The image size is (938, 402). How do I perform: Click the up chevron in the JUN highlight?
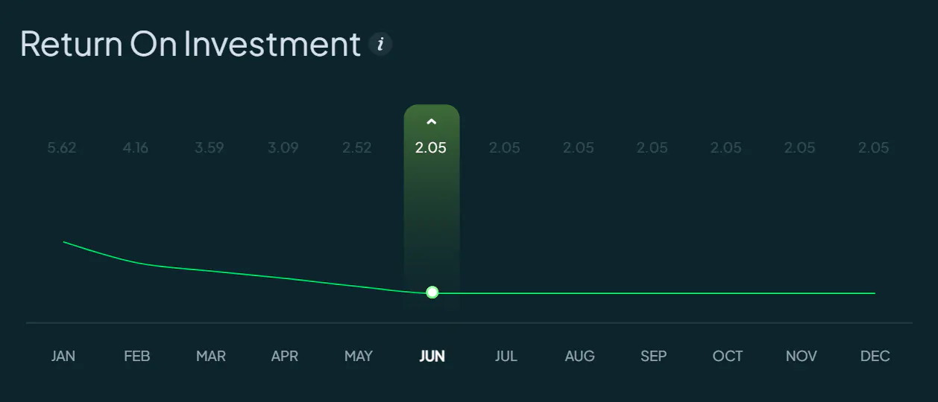click(x=431, y=122)
